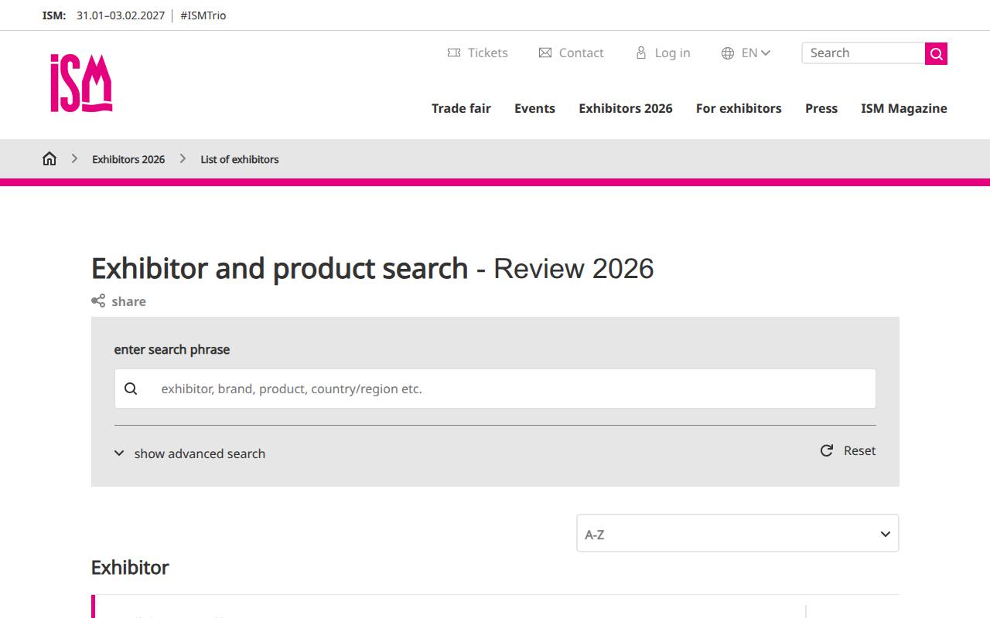
Task: Click the magnifier icon in search phrase field
Action: pyautogui.click(x=131, y=389)
